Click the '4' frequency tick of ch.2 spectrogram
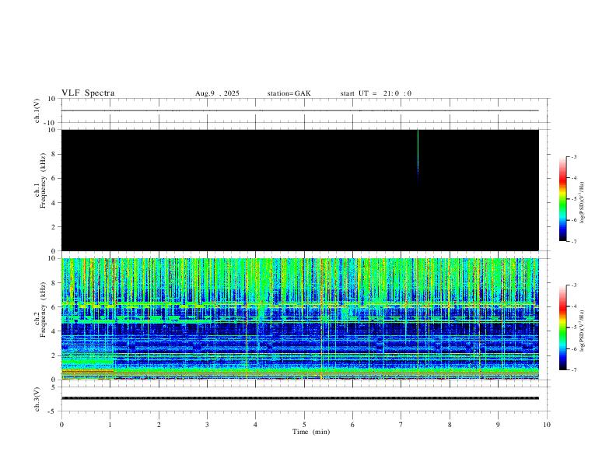The image size is (616, 476). tap(54, 331)
